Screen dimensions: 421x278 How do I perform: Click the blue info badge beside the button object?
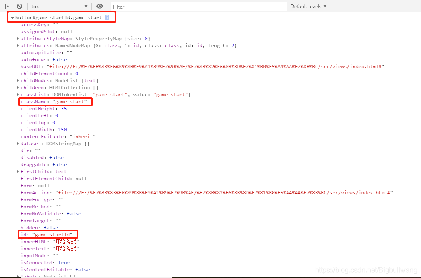tap(107, 17)
